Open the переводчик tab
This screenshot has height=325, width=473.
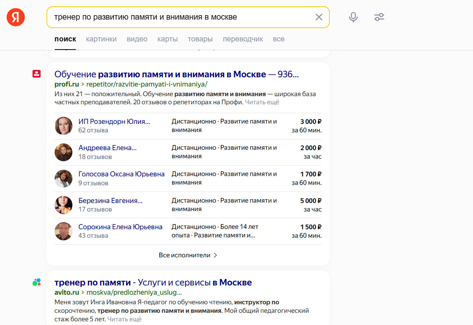(x=243, y=39)
